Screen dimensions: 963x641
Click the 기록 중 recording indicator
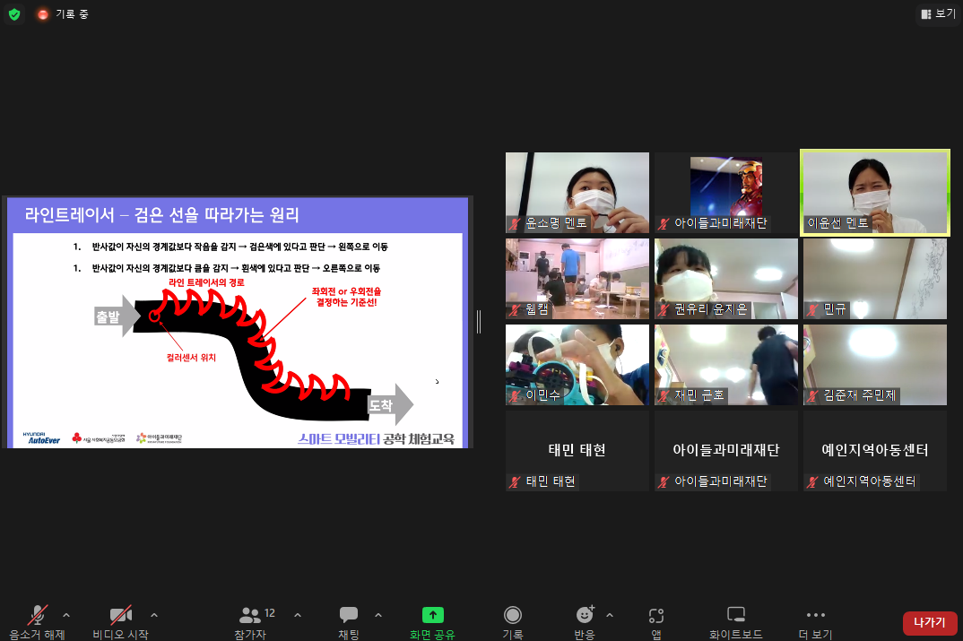pyautogui.click(x=63, y=14)
